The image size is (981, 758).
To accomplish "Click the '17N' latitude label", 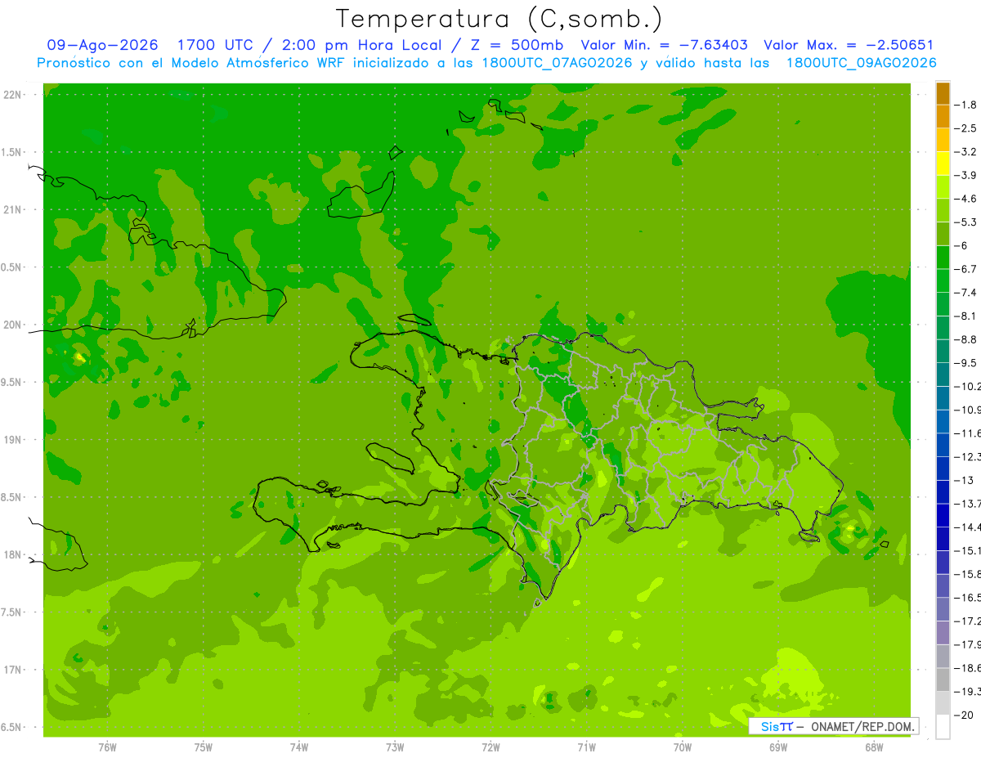I will [13, 670].
